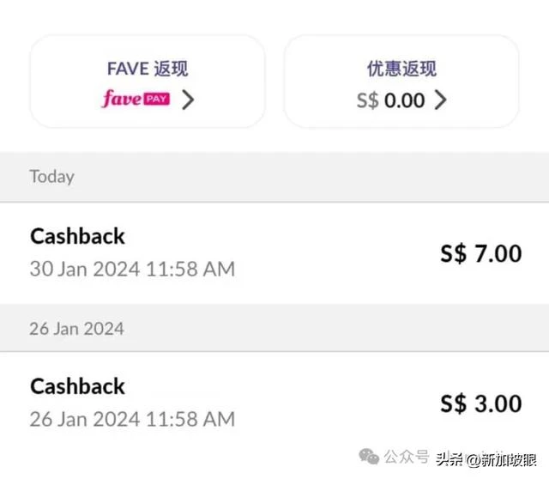Open the 26 Jan 2024 Cashback entry
Image resolution: width=549 pixels, height=479 pixels.
coord(274,403)
